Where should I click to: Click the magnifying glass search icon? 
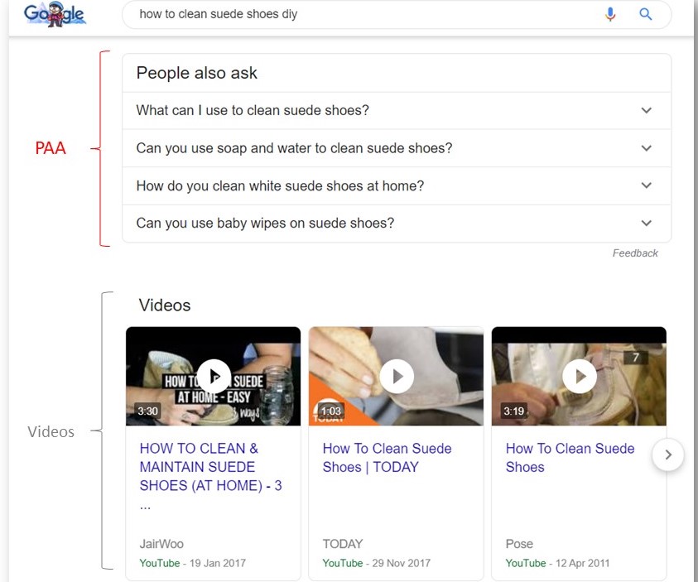646,14
